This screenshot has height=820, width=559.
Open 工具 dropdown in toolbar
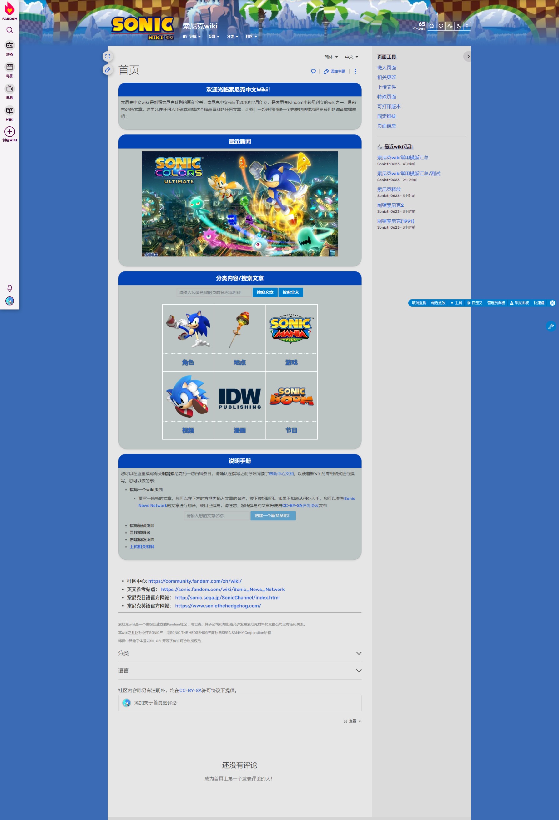pyautogui.click(x=456, y=303)
